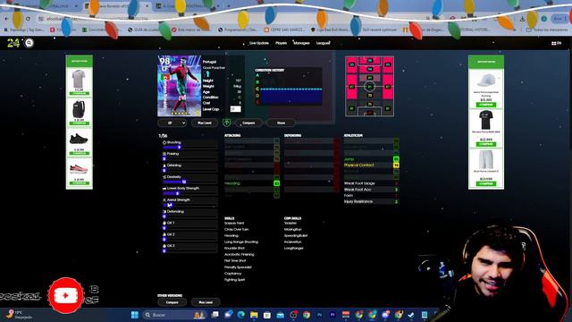Click the Level Cap input field

coord(235,109)
